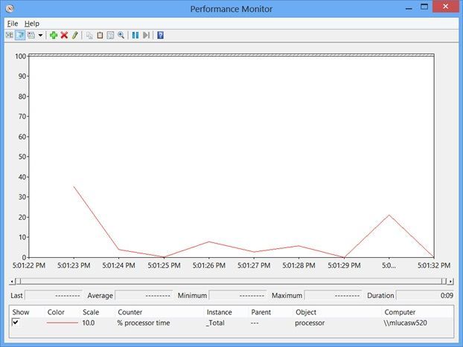Open help with the question mark icon

click(x=160, y=36)
